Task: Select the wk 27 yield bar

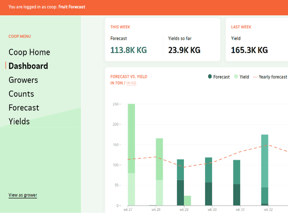Action: click(x=131, y=154)
